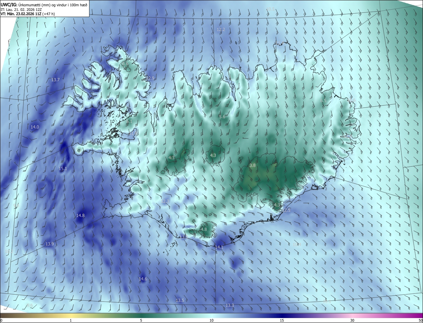
Task: Click the 13.3 value label
Action: [x=230, y=305]
